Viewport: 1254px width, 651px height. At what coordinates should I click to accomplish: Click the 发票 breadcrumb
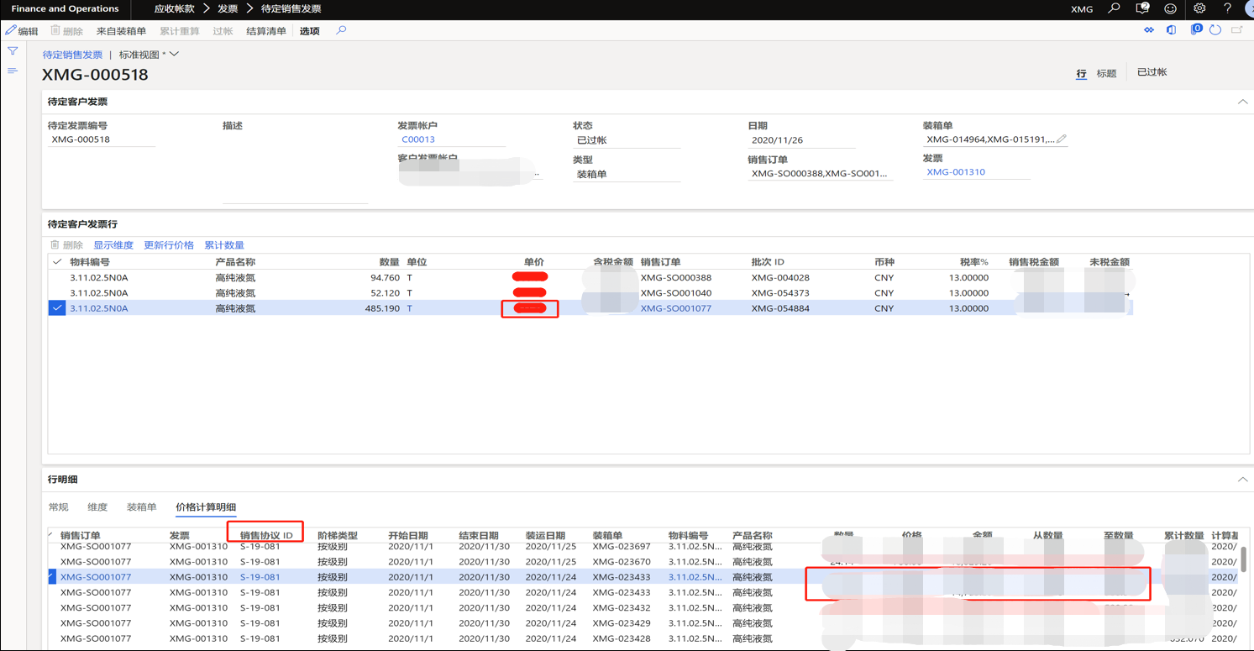click(228, 9)
